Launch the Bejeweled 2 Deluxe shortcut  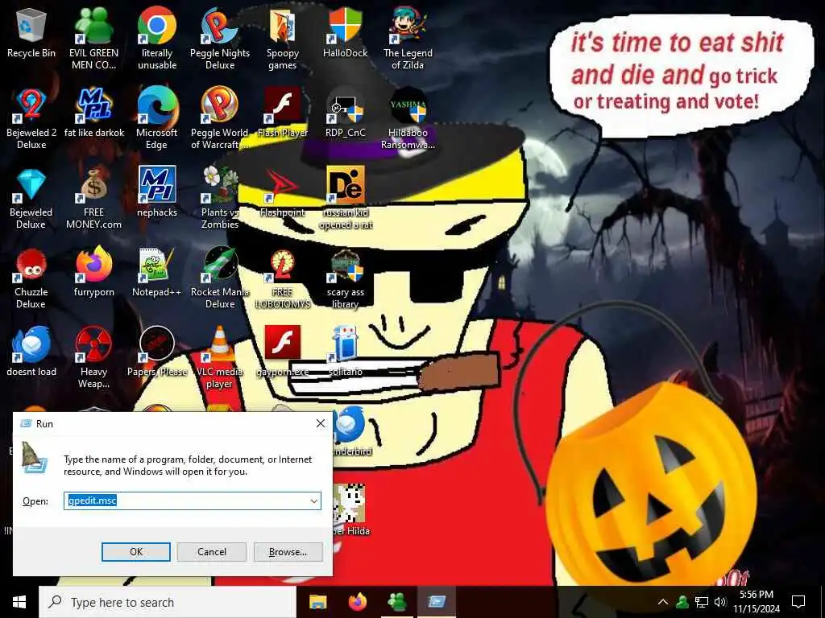[x=31, y=119]
